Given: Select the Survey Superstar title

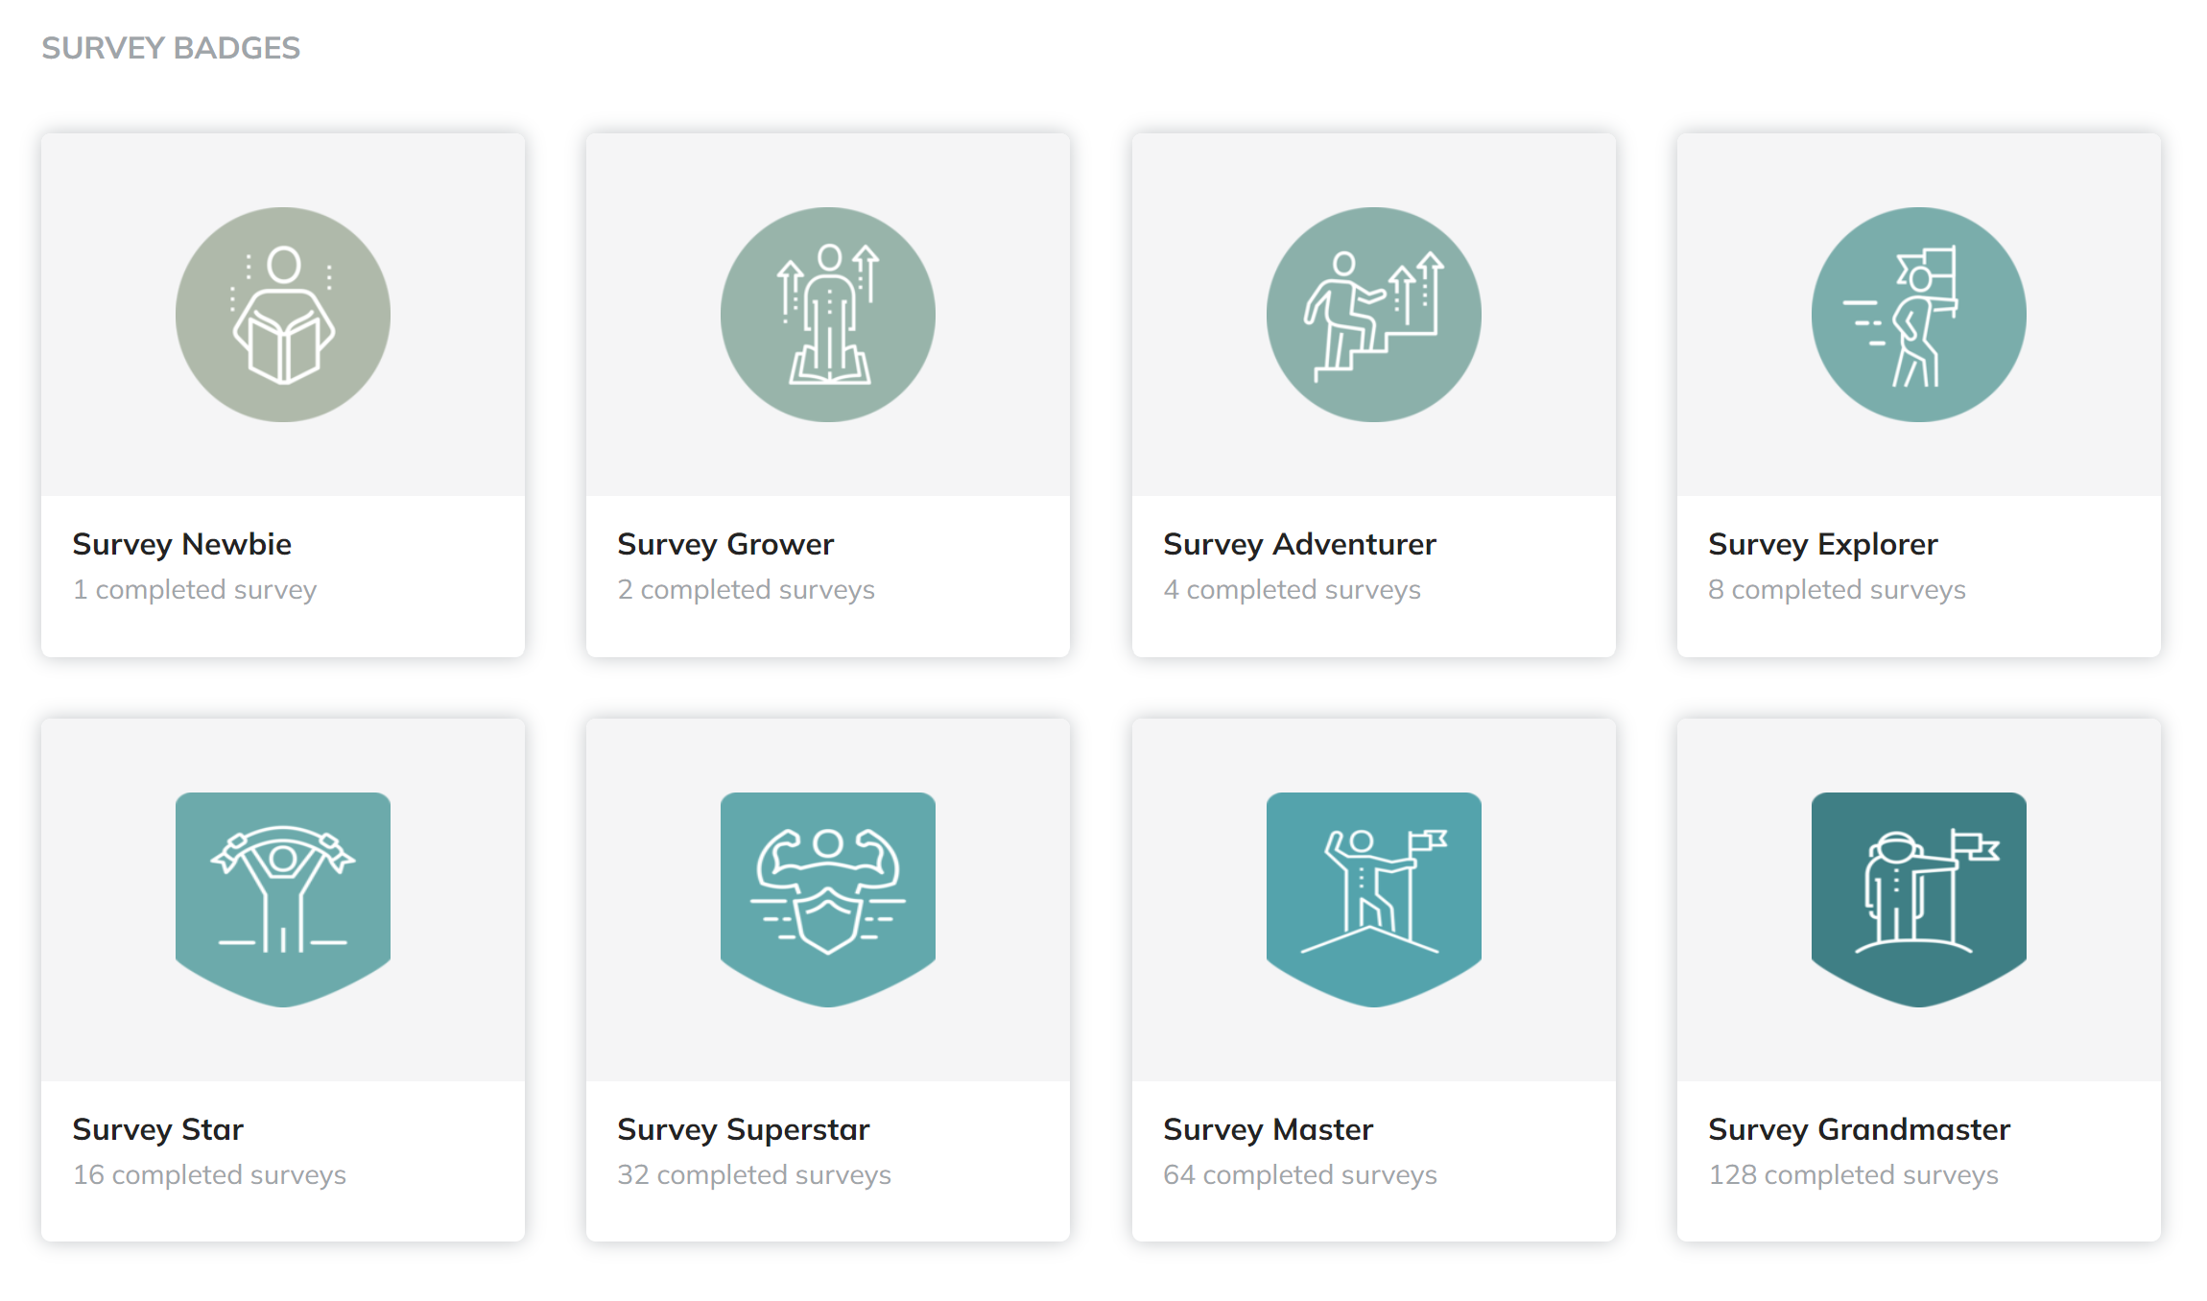Looking at the screenshot, I should [x=744, y=1129].
